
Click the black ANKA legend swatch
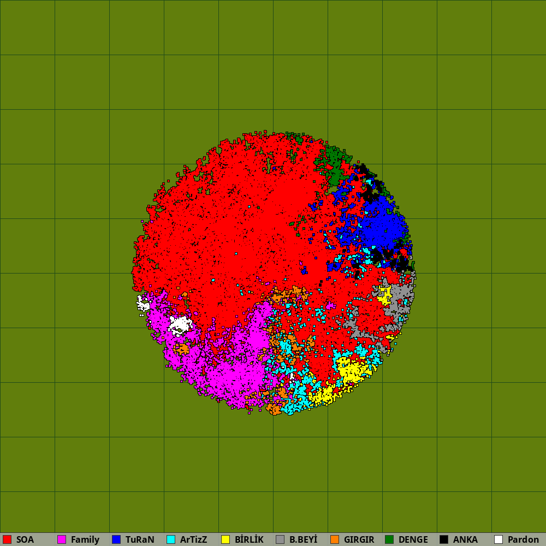tap(444, 539)
